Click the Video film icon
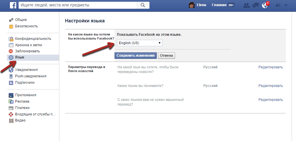296x141 pixels. coord(11,121)
